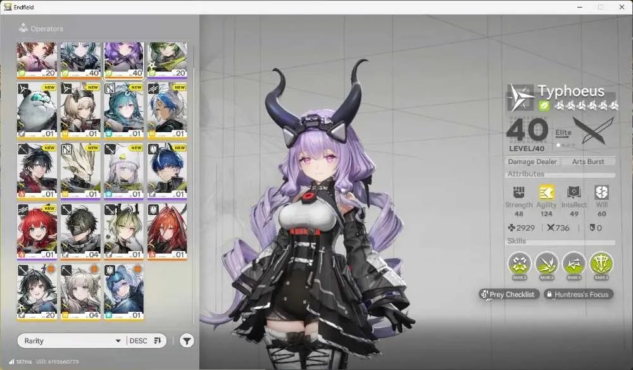The height and width of the screenshot is (370, 633).
Task: Open the fully green ultimate skill icon
Action: pos(601,264)
